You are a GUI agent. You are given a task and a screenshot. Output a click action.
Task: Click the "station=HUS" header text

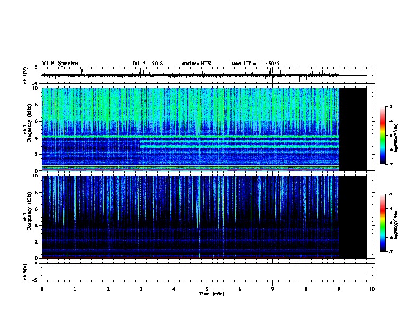coord(196,64)
